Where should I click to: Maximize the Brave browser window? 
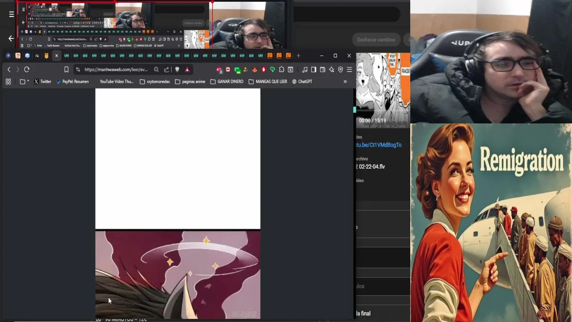pos(335,55)
